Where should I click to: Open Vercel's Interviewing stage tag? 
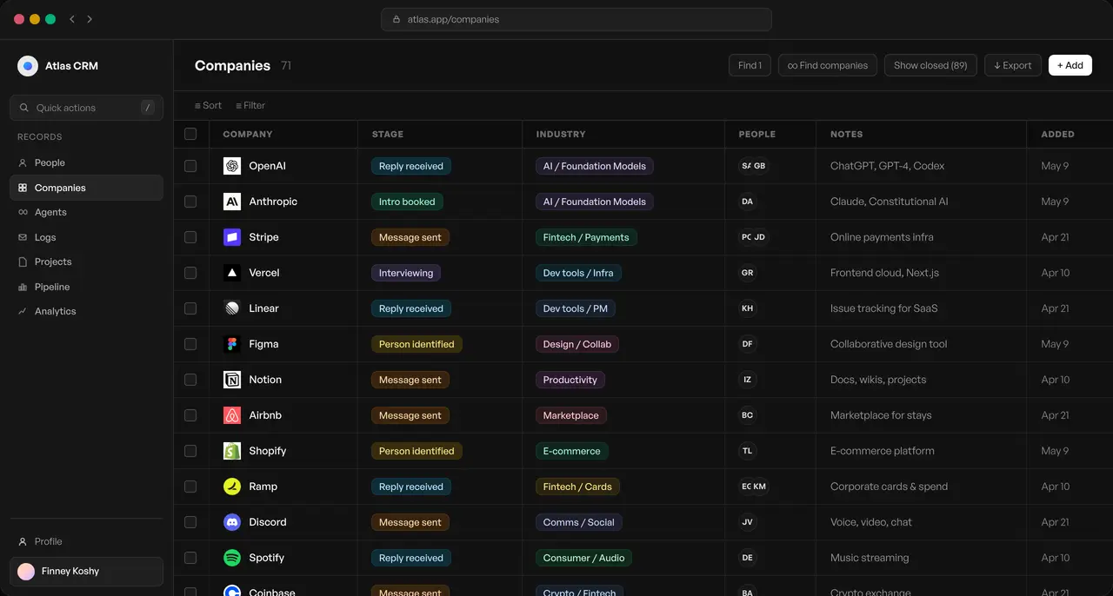[406, 273]
